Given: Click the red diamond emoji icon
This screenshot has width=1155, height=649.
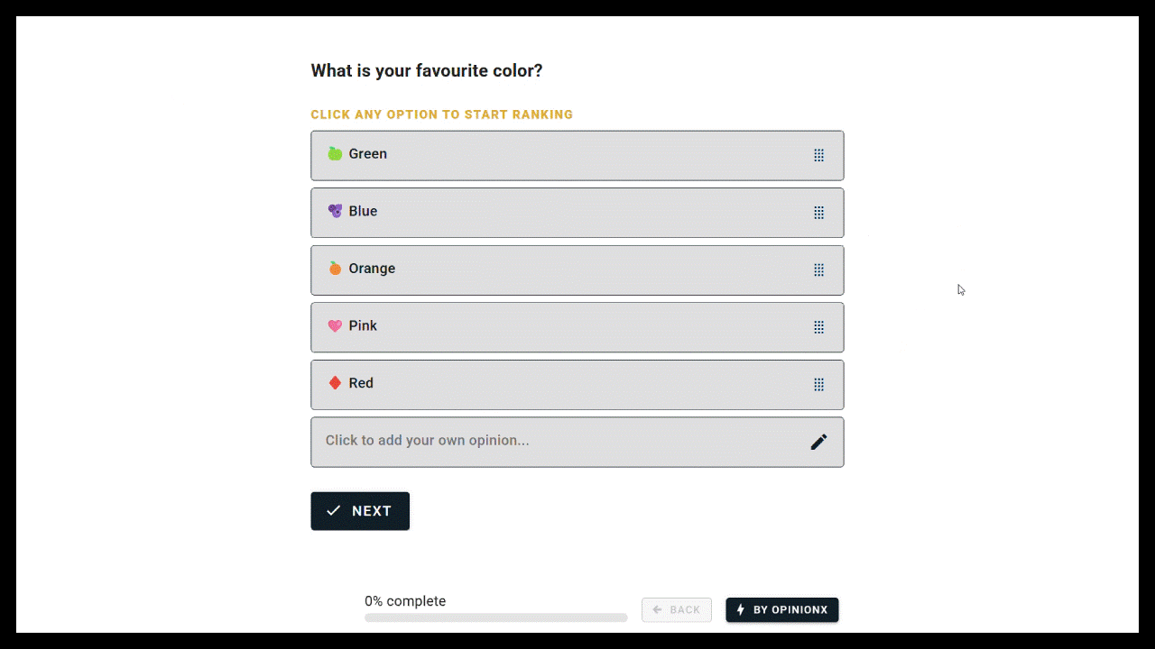Looking at the screenshot, I should (x=335, y=383).
